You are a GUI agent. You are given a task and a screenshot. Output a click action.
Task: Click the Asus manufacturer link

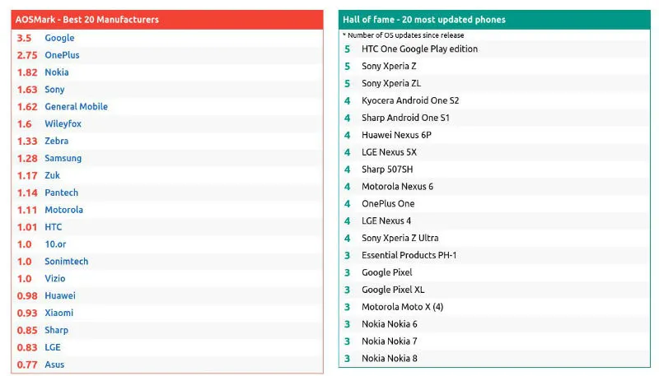(x=54, y=364)
